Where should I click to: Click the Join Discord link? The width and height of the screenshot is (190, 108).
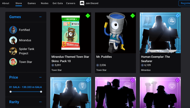[x=92, y=3]
